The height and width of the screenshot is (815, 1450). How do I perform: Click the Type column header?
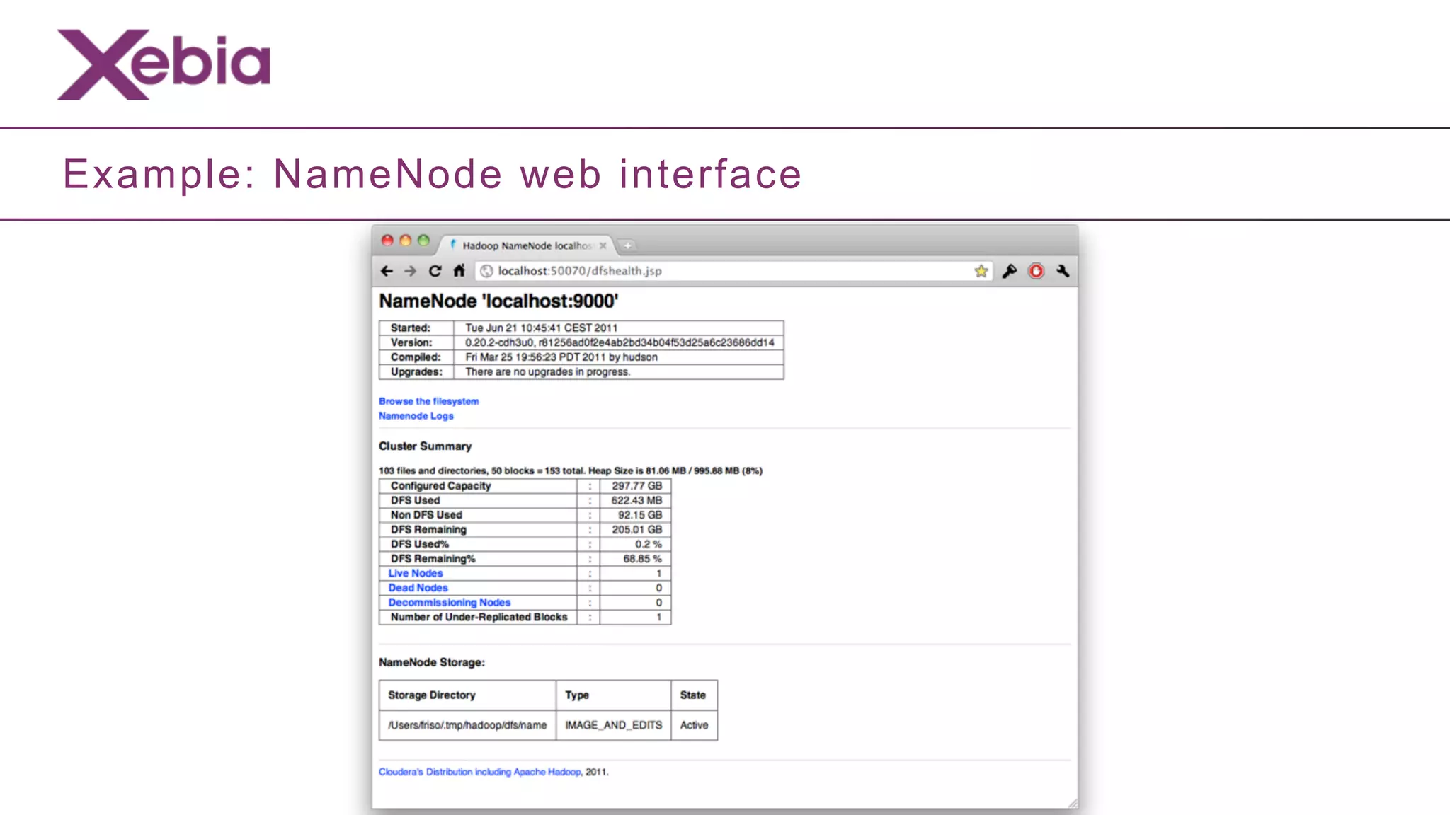[576, 695]
